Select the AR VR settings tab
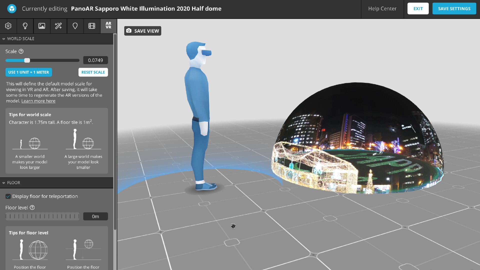The width and height of the screenshot is (480, 270). pos(108,25)
